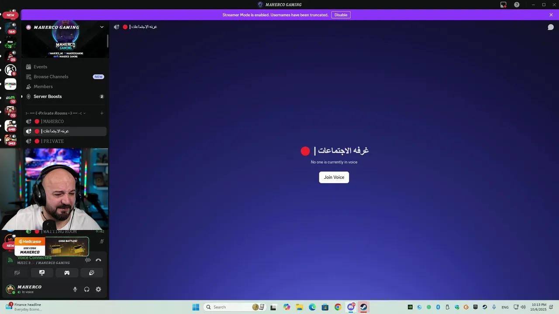Click the Join Voice button
The width and height of the screenshot is (559, 314).
coord(334,177)
